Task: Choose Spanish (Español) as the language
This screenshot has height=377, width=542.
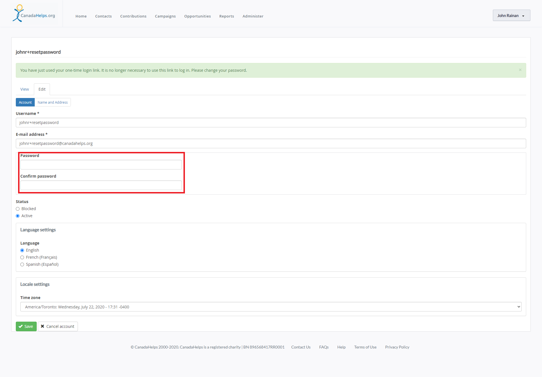Action: [22, 264]
